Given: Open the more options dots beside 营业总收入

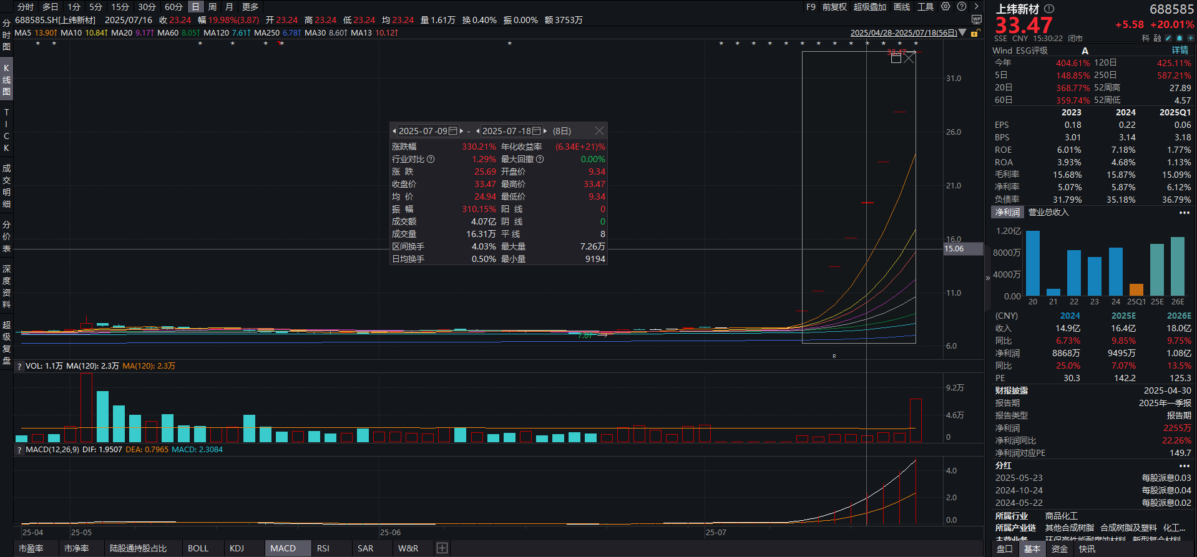Looking at the screenshot, I should (x=1185, y=213).
